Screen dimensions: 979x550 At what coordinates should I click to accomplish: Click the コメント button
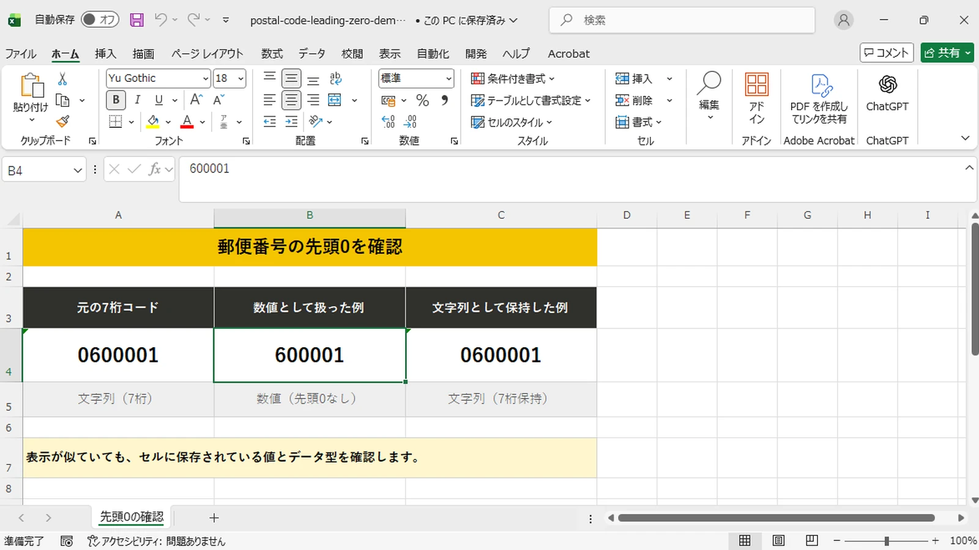click(887, 53)
